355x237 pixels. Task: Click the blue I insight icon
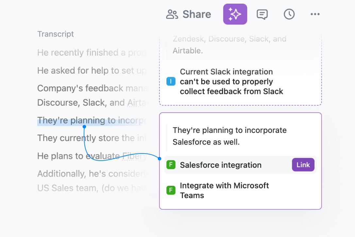[171, 81]
